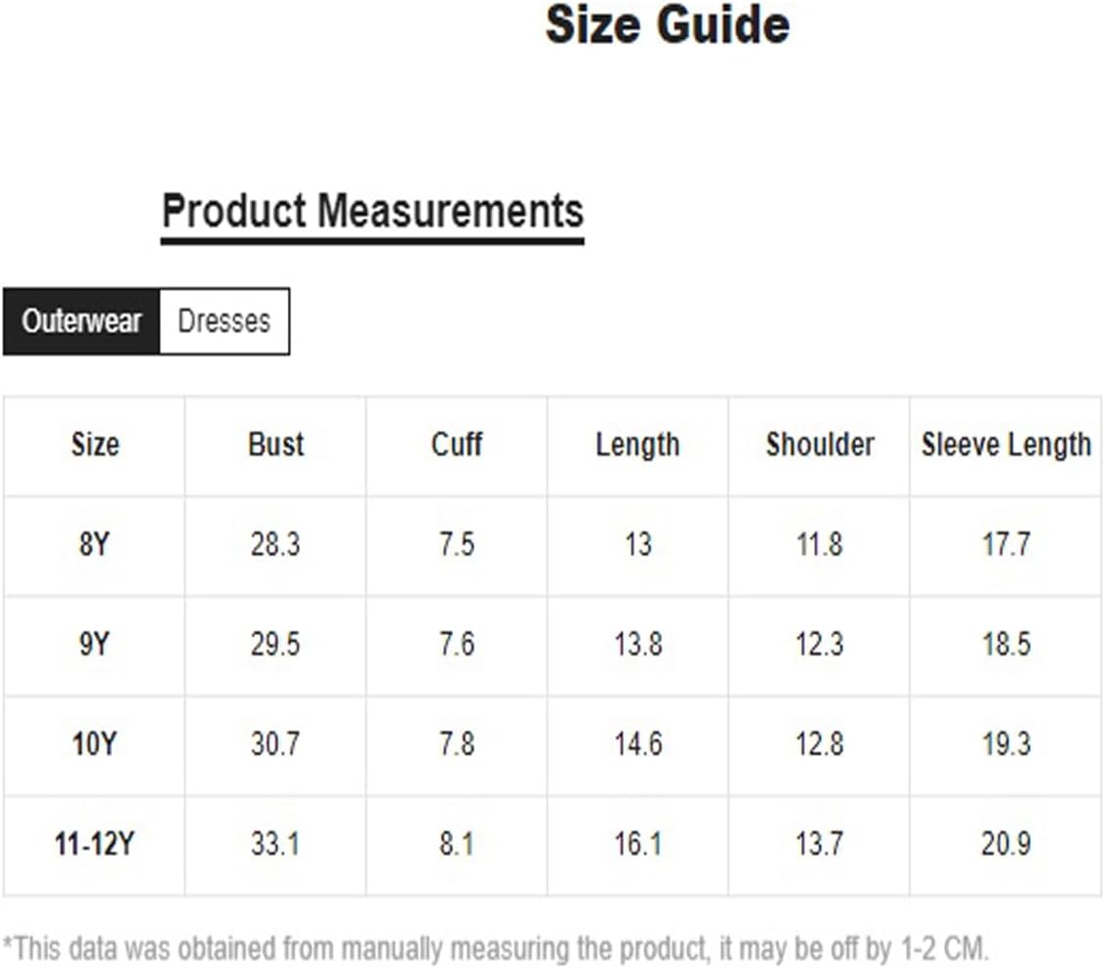Click the Size Guide heading

[x=668, y=25]
